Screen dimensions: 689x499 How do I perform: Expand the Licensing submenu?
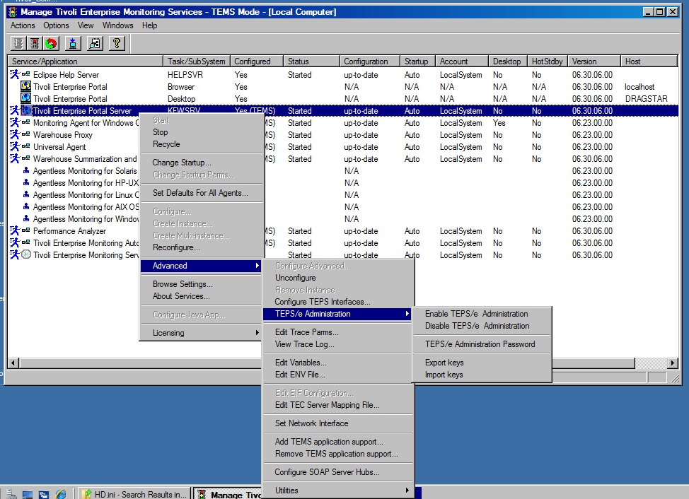point(201,333)
